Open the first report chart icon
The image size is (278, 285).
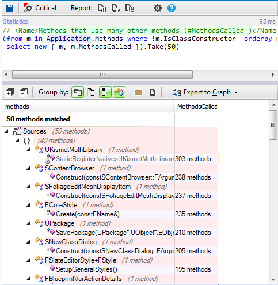[102, 8]
